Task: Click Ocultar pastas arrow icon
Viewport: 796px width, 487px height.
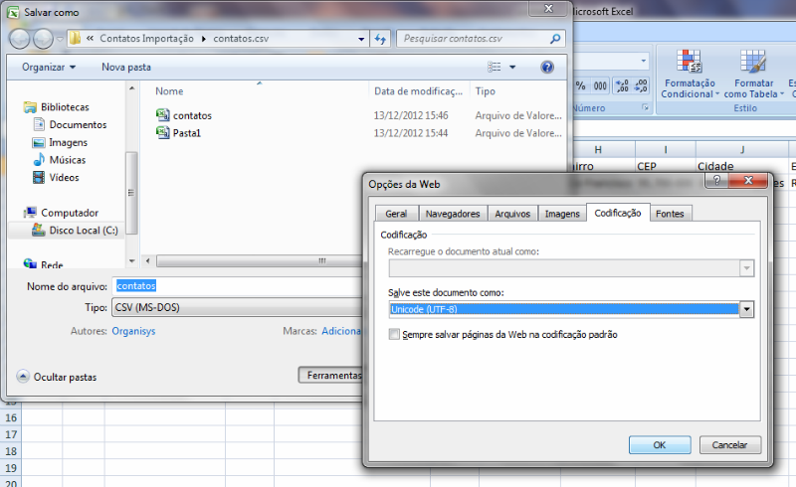Action: [x=23, y=376]
